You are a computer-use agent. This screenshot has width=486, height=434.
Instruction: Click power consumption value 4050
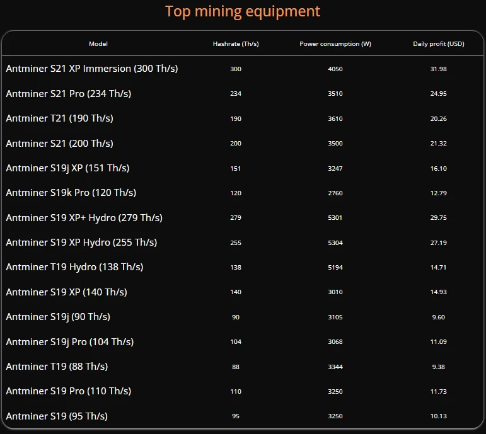(x=335, y=69)
